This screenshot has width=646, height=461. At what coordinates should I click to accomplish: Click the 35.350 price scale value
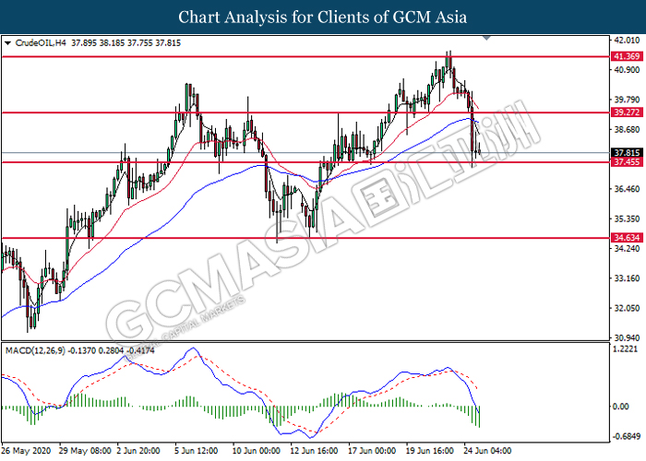[x=627, y=219]
